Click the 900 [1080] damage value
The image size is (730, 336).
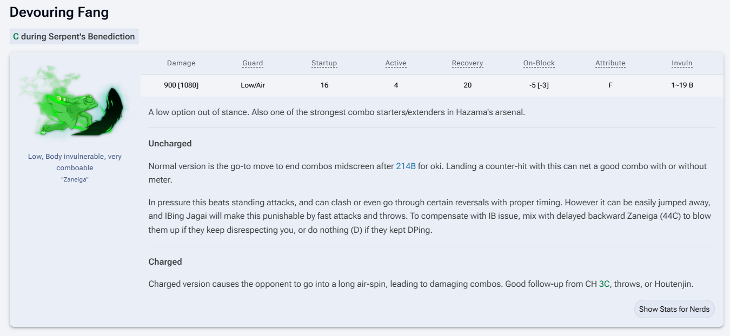[x=181, y=85]
